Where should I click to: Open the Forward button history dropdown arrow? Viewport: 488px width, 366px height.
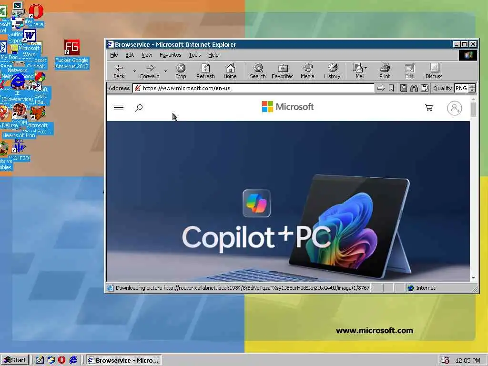coord(165,71)
